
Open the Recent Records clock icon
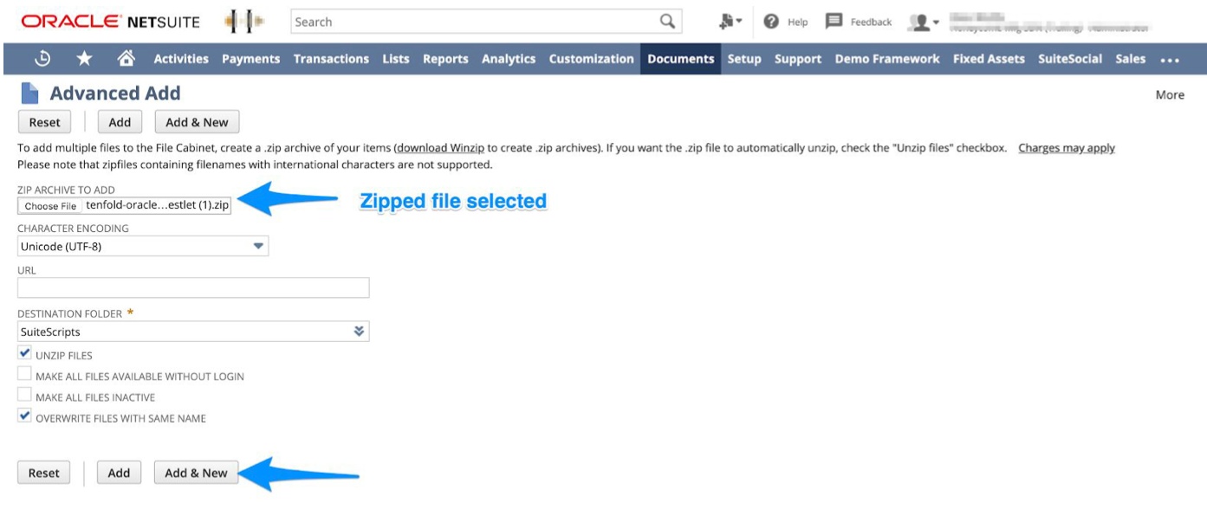42,58
